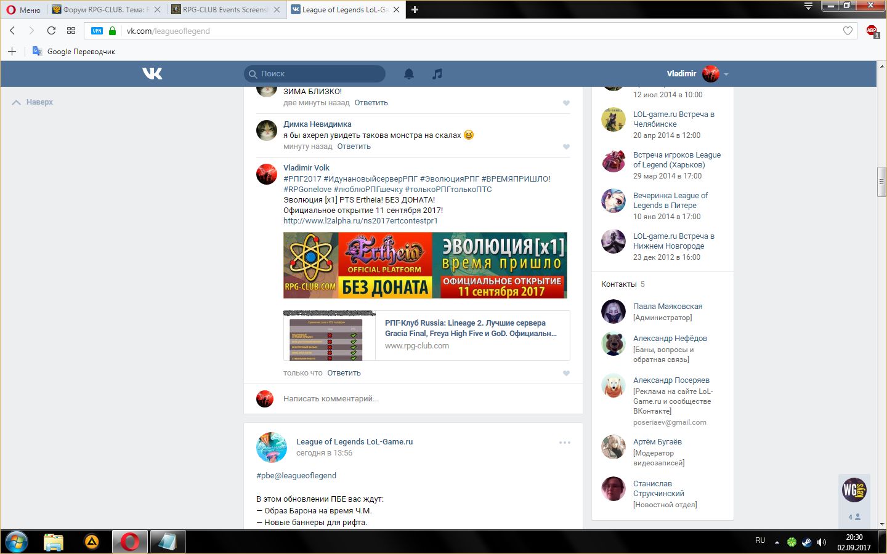
Task: Like the ЗИМА БЛИЗКО comment
Action: [x=566, y=103]
